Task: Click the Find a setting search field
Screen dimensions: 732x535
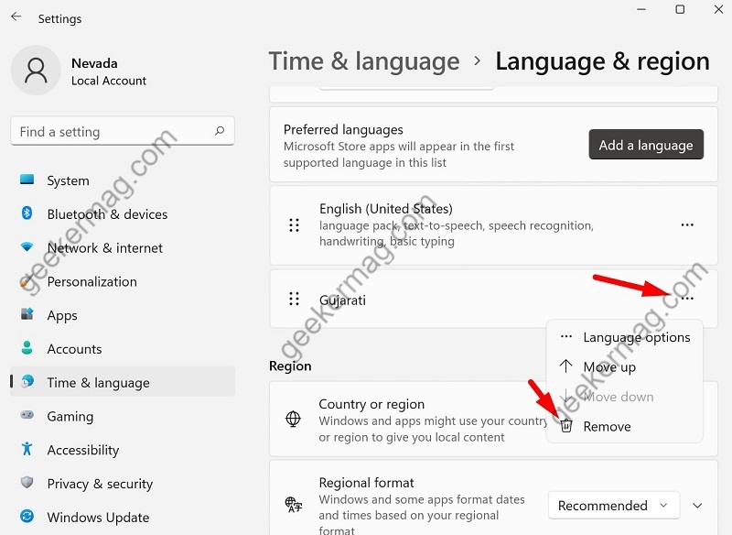Action: coord(123,131)
